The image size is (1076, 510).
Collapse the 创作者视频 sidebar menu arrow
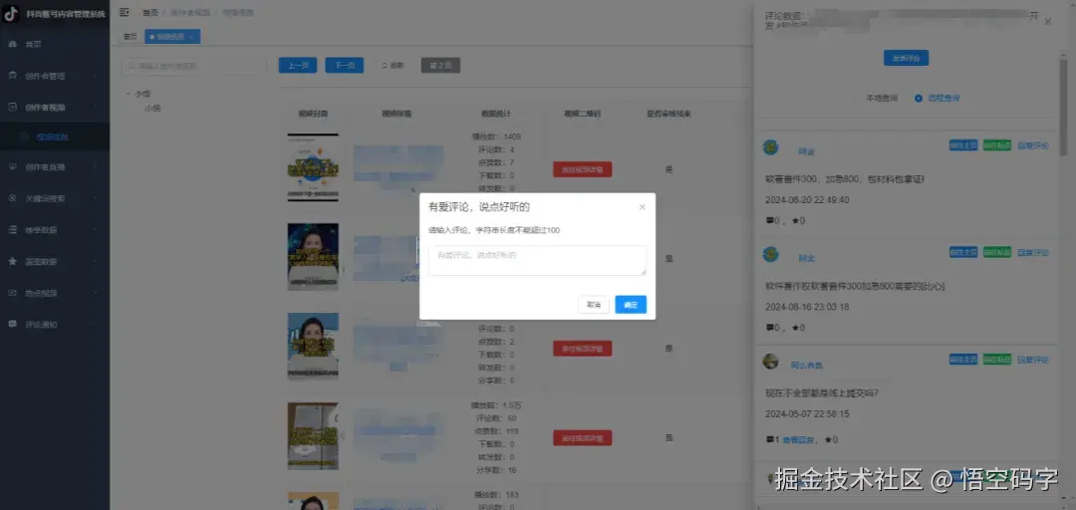(96, 107)
